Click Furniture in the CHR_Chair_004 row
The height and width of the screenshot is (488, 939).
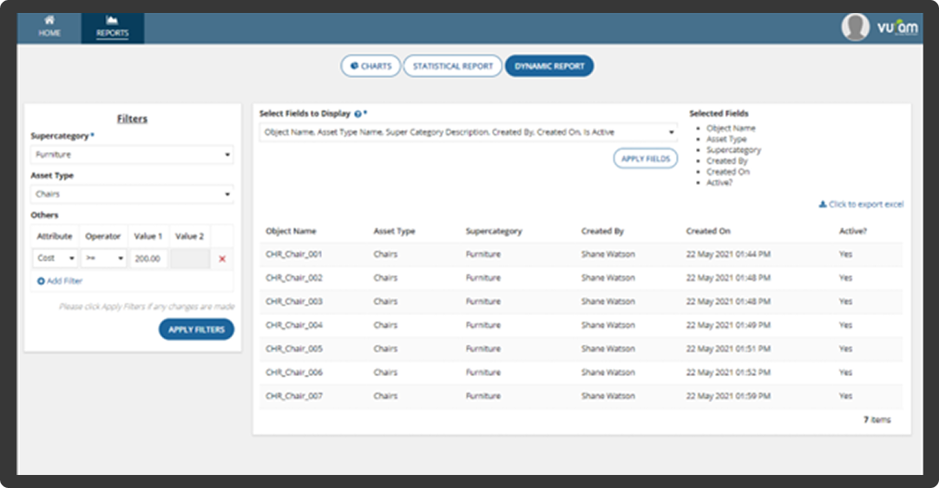(483, 325)
